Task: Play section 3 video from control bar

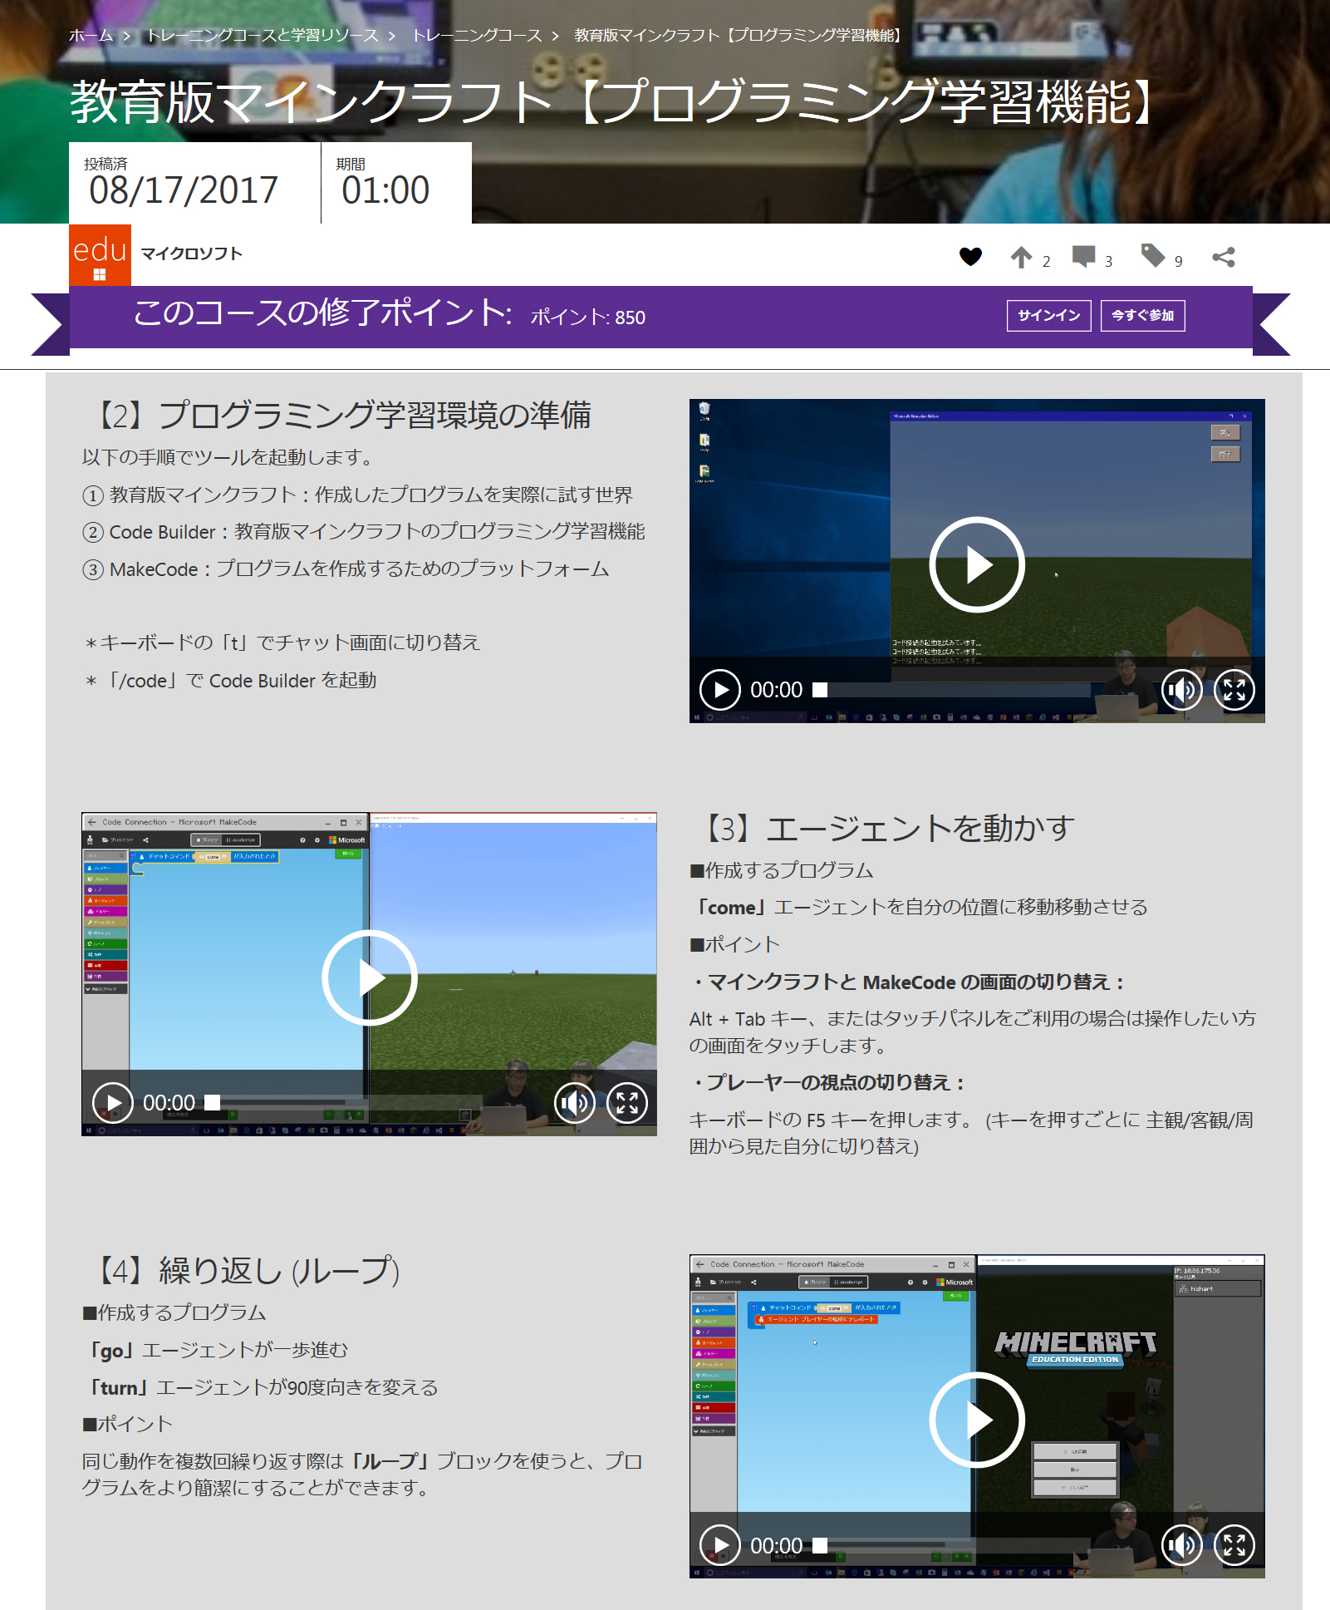Action: [112, 1103]
